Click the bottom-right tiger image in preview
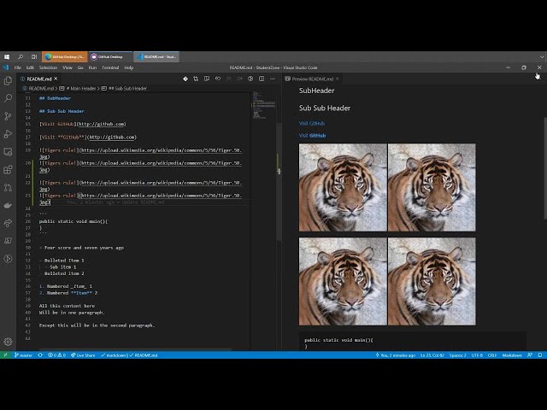 click(432, 281)
